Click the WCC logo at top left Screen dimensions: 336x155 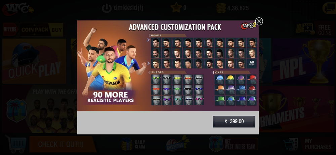[x=18, y=9]
